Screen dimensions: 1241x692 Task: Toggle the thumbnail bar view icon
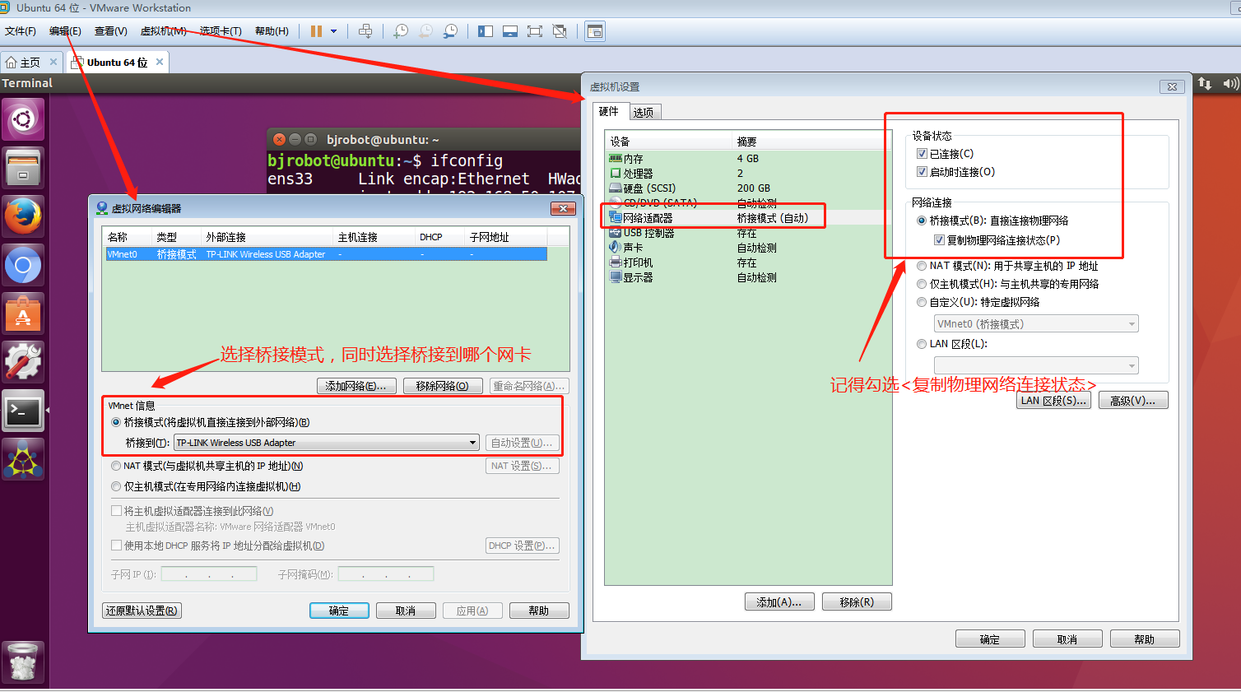pyautogui.click(x=510, y=31)
